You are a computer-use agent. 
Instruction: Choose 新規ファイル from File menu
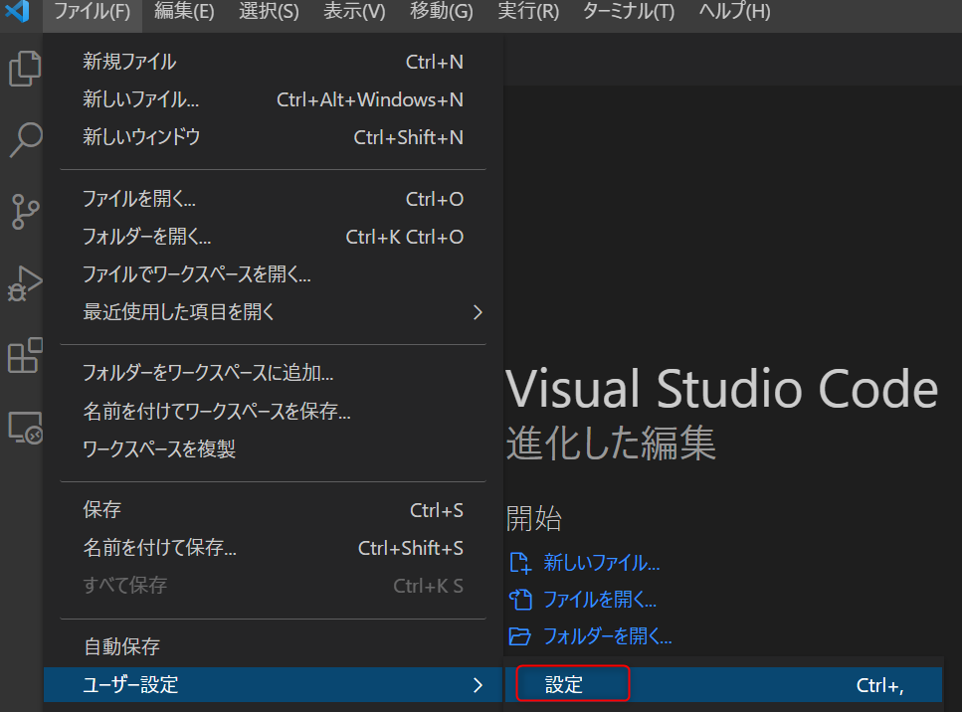click(x=273, y=62)
